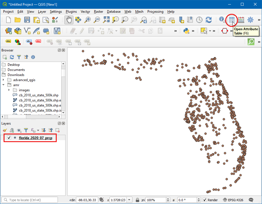
Task: Select the florida_2020_07_prcp layer name
Action: [x=35, y=138]
